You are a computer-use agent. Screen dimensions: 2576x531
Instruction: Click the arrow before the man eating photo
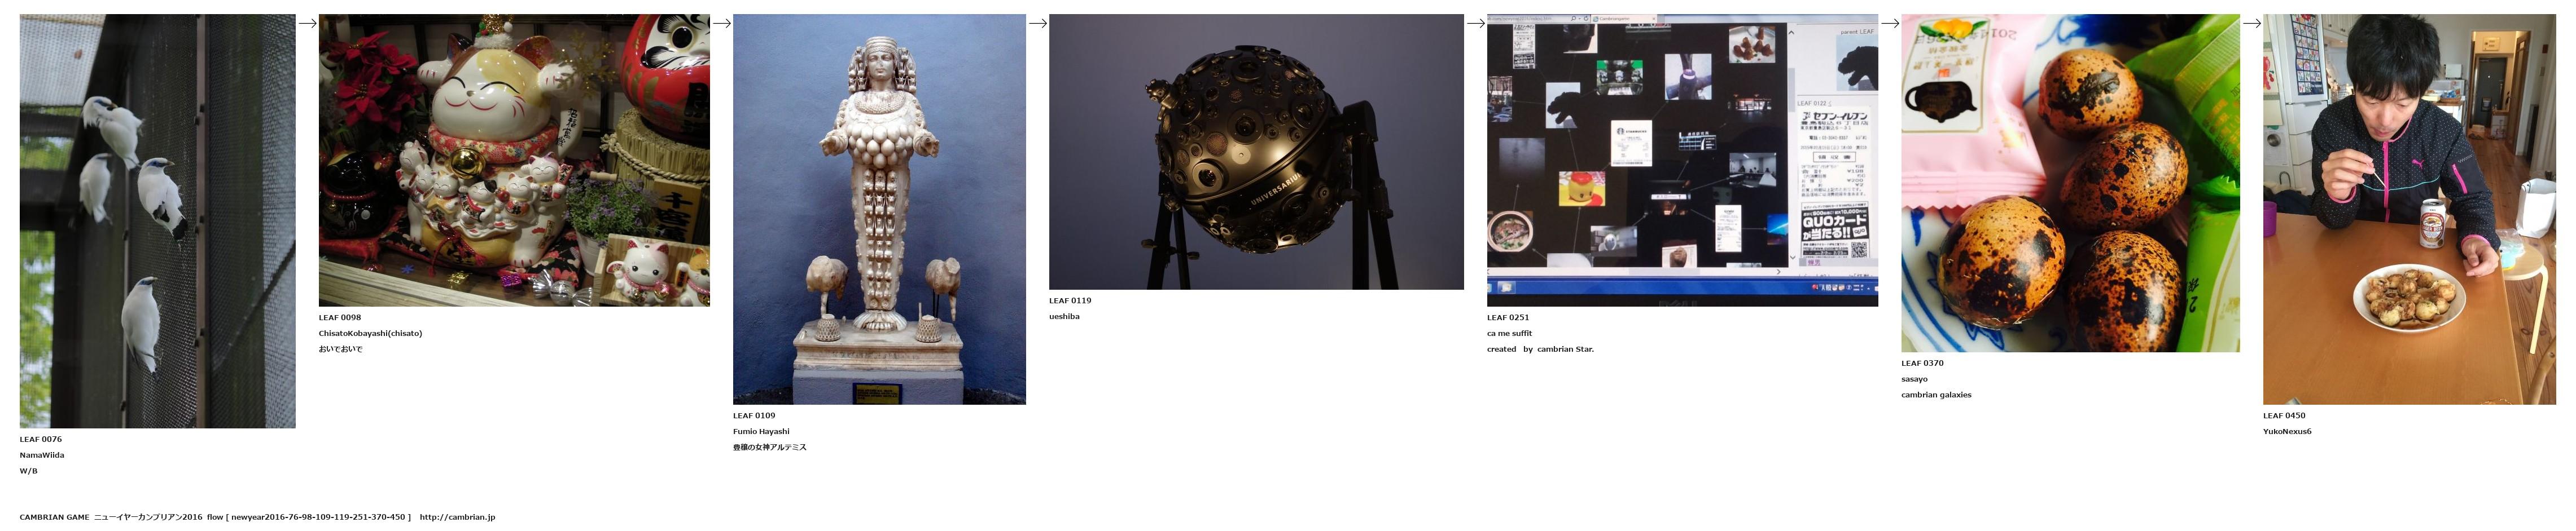pyautogui.click(x=2251, y=24)
